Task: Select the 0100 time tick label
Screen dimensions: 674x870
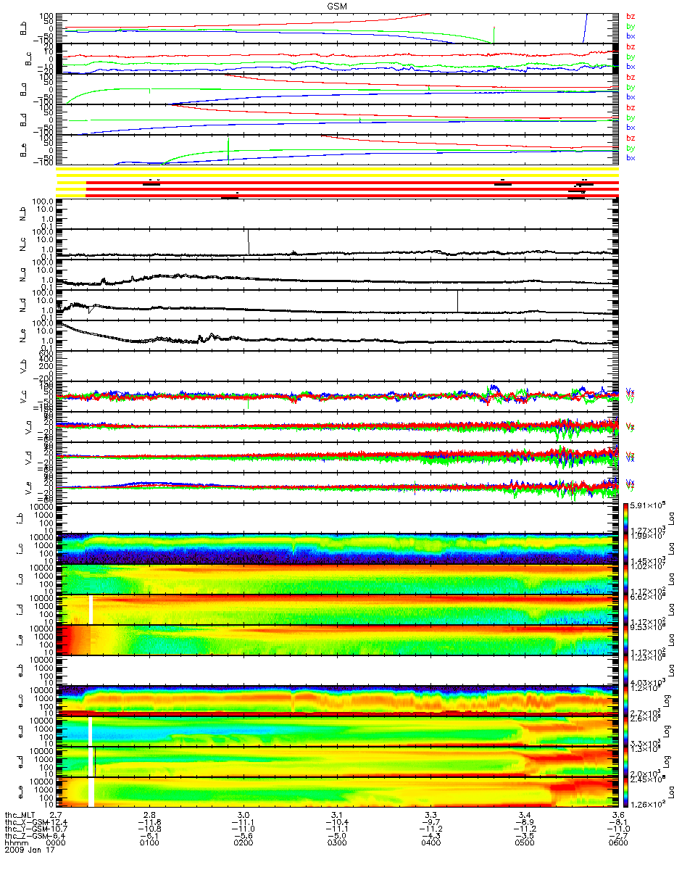Action: [151, 843]
